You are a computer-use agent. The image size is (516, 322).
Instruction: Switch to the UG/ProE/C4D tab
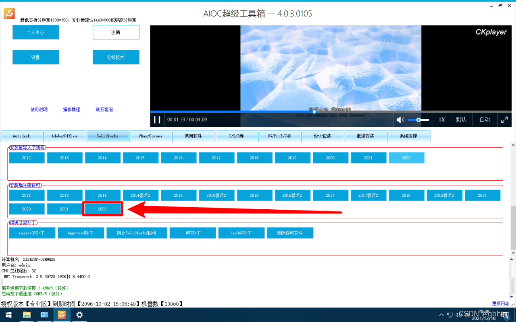click(x=279, y=136)
